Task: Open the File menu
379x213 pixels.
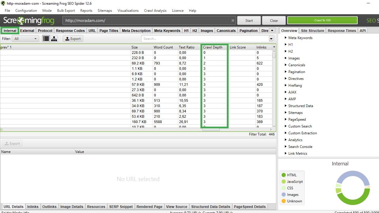Action: [x=7, y=11]
